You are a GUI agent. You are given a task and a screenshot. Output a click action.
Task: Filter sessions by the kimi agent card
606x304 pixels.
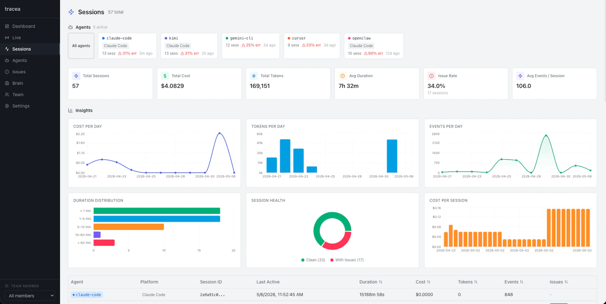coord(189,46)
